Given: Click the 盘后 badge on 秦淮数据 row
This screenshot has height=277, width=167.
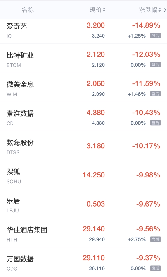Looking at the screenshot, I should pos(155,123).
